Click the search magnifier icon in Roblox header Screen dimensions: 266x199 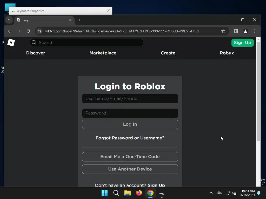click(x=34, y=42)
